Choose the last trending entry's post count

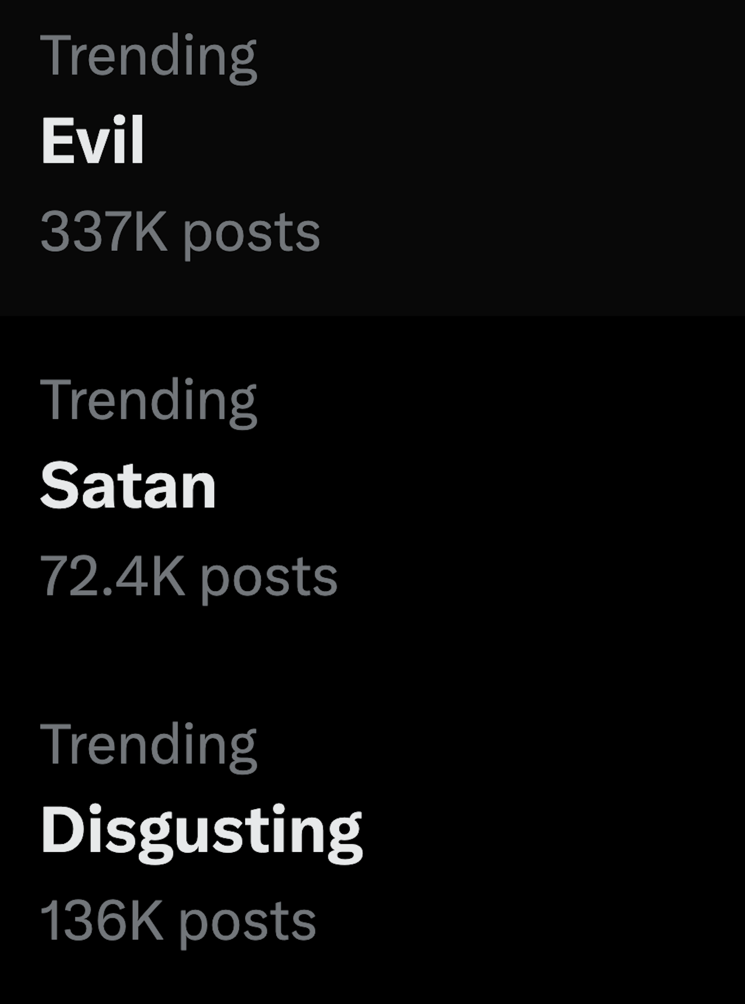click(x=178, y=921)
